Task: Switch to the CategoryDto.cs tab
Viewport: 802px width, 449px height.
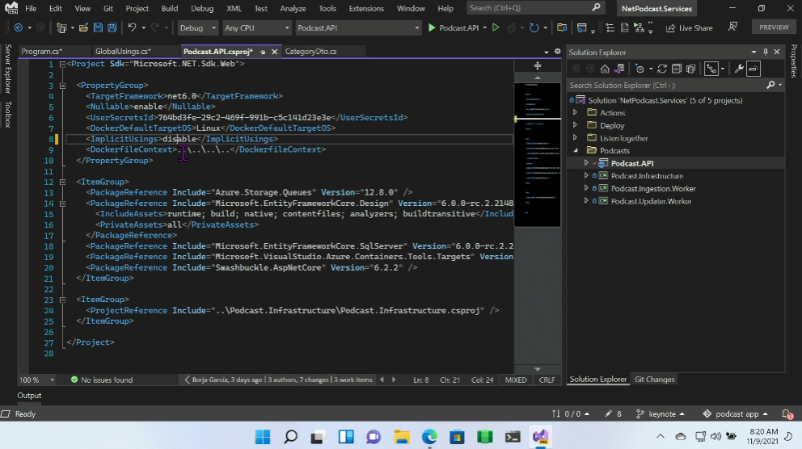Action: point(311,52)
